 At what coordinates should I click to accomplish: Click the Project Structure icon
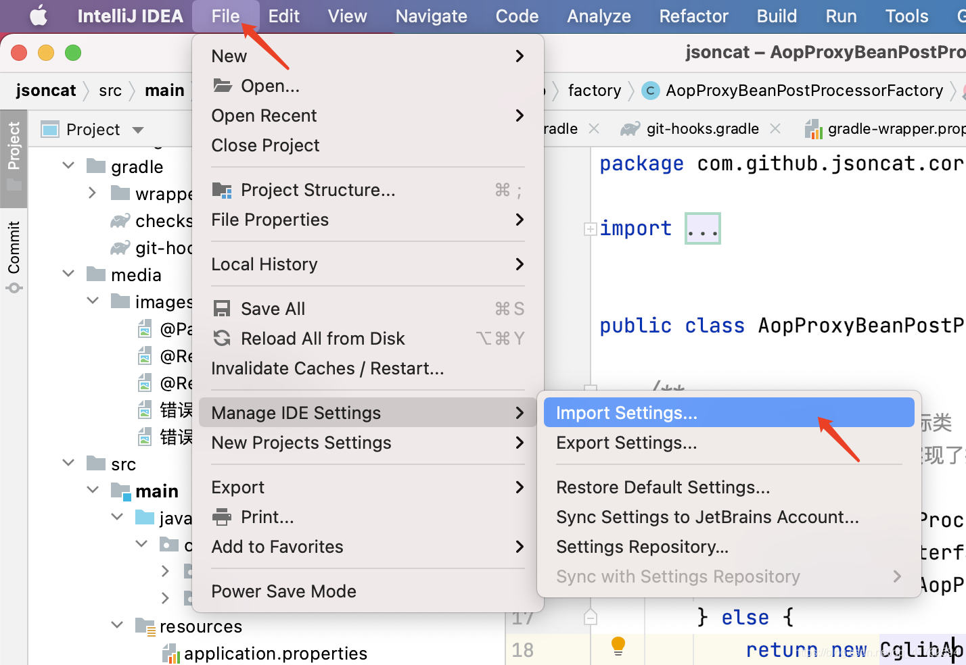pos(222,190)
